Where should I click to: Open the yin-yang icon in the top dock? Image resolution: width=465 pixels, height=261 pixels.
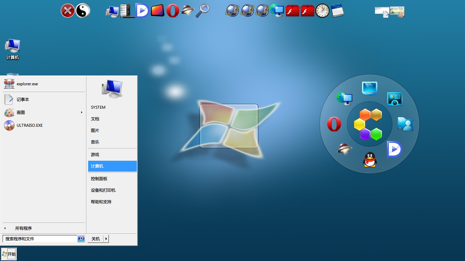click(x=83, y=11)
